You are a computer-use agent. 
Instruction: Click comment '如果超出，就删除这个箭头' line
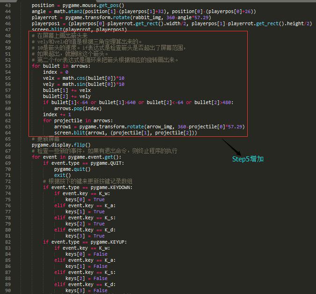coord(70,54)
